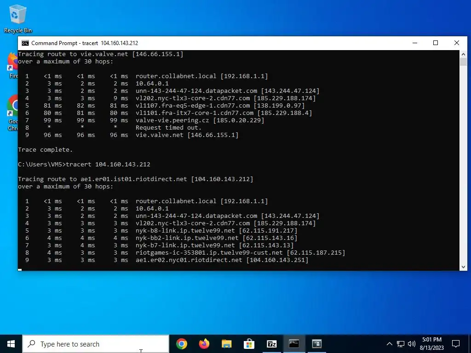This screenshot has width=471, height=353.
Task: Click 'Tracing route to ae1.er01.ist01.riotdirect.net' line
Action: pos(136,179)
